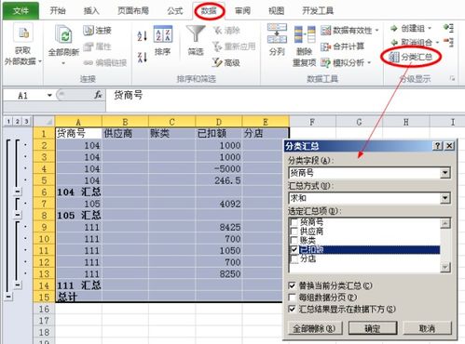Collapse the 105 汇总 group
This screenshot has height=344, width=465.
(x=18, y=215)
